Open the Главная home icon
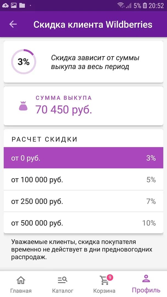 [21, 280]
